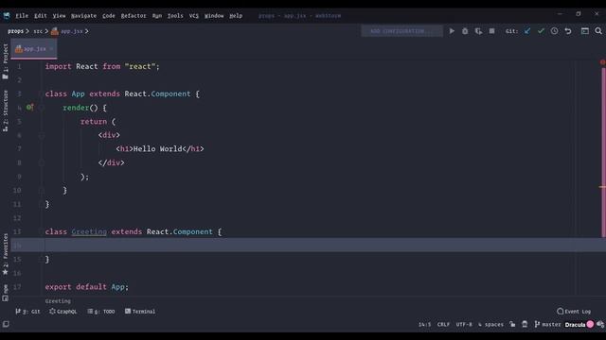The image size is (606, 340).
Task: Collapse the render method fold marker
Action: pos(42,108)
